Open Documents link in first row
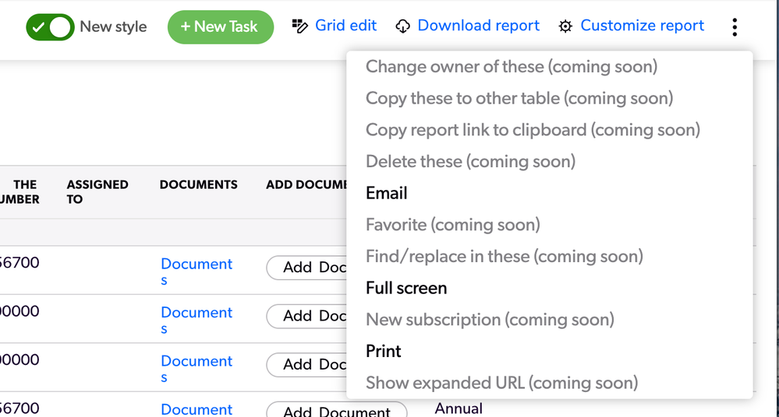 click(197, 271)
